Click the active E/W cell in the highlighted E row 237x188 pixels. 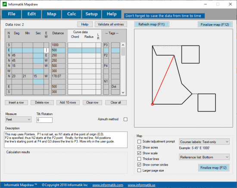[46, 50]
